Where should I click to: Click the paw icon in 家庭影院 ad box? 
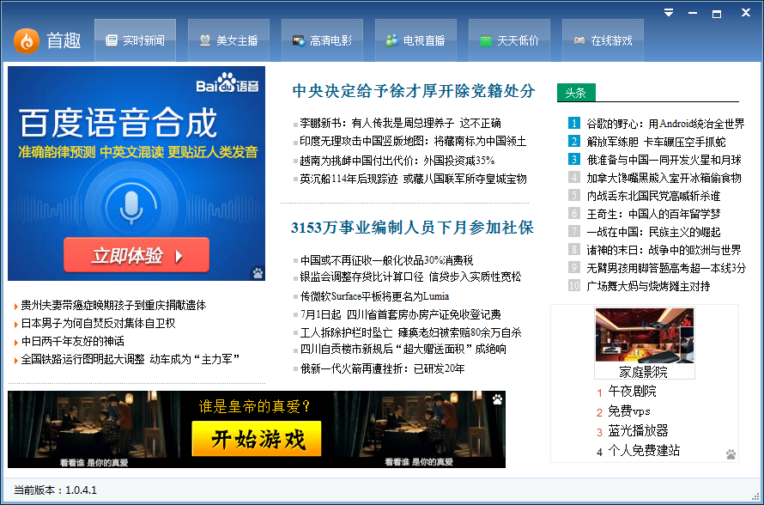731,454
